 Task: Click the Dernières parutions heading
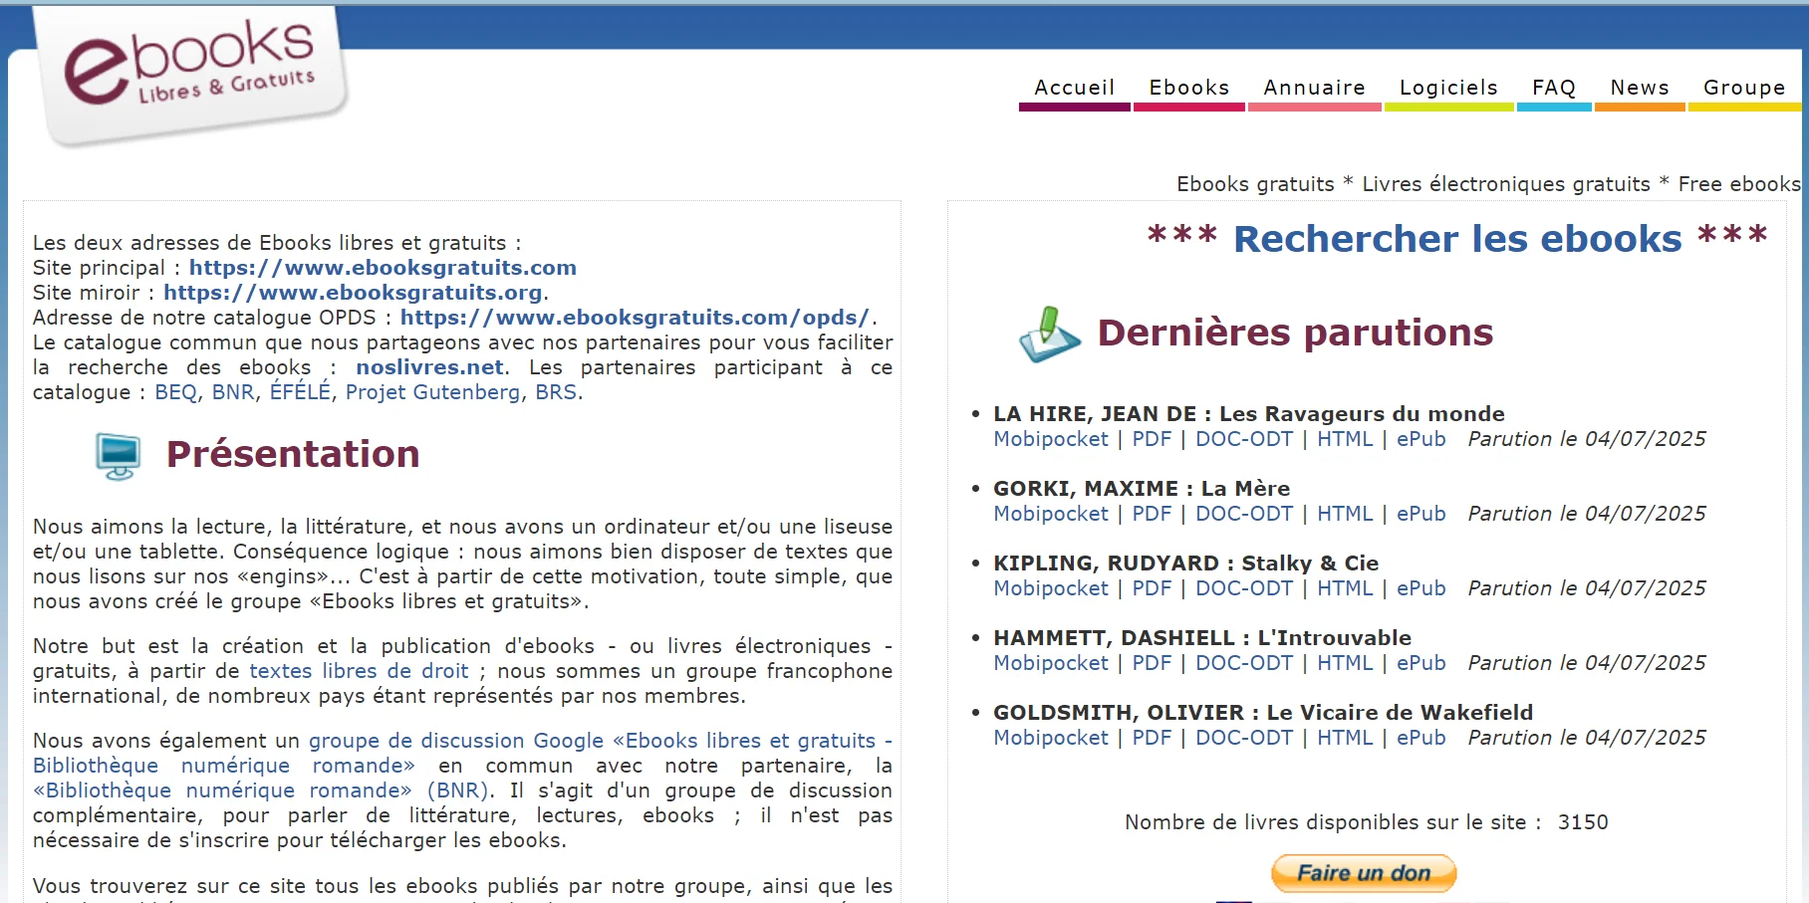coord(1295,333)
